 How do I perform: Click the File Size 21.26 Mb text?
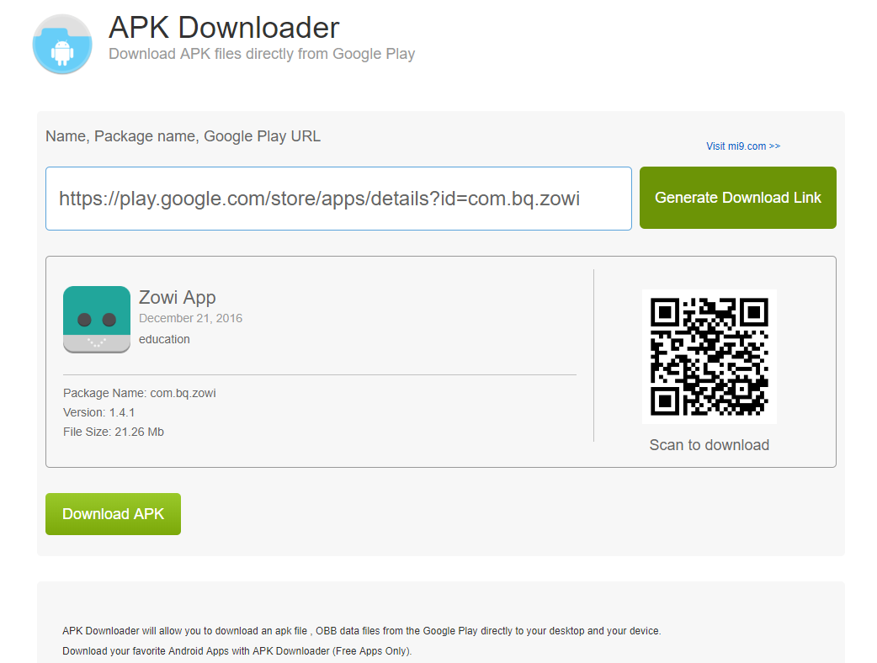click(114, 432)
